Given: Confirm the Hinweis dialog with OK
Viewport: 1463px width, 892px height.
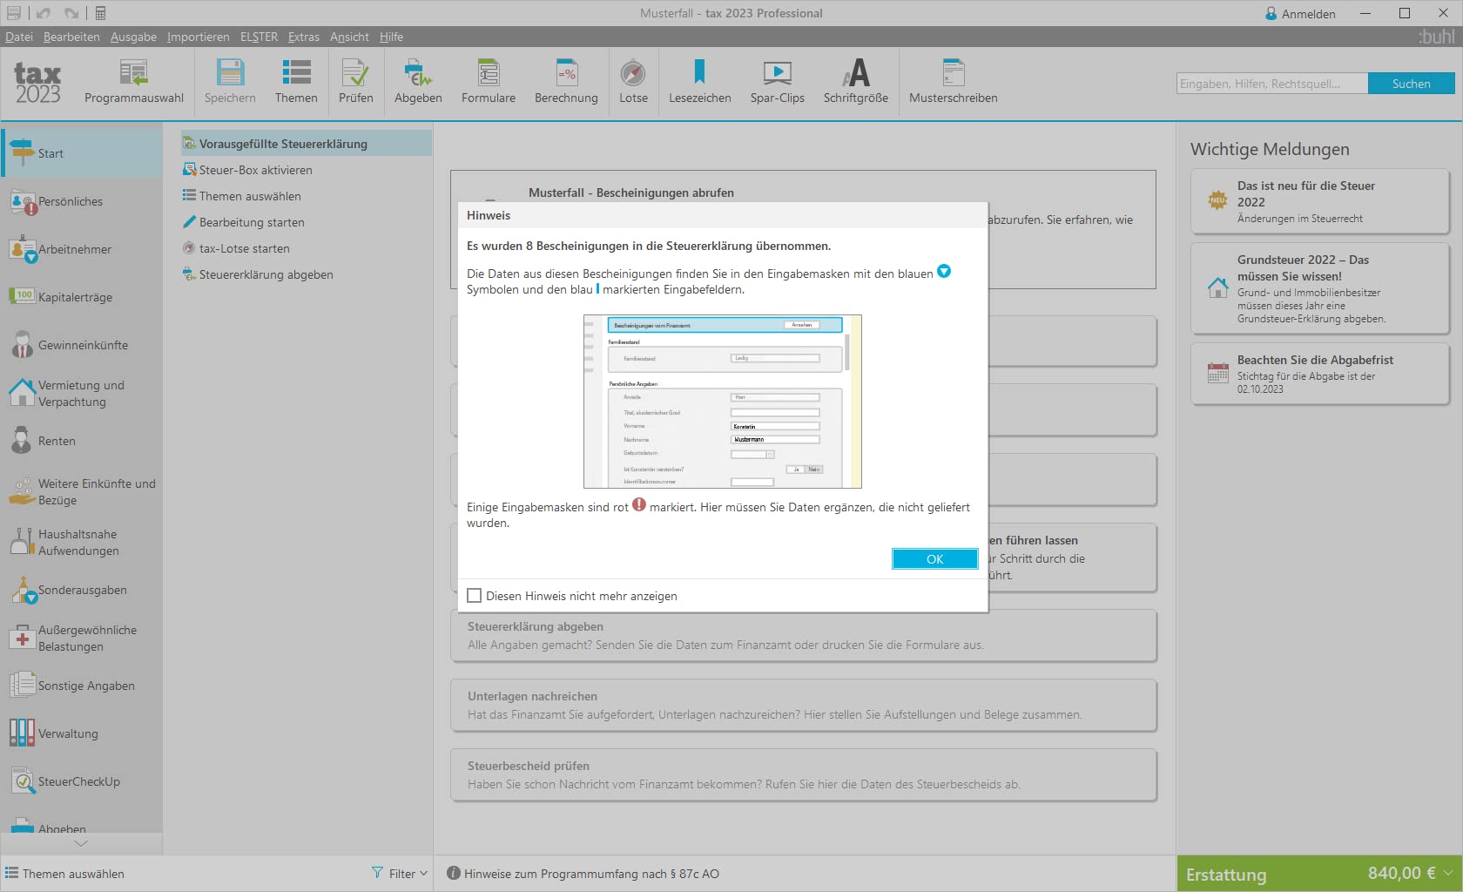Looking at the screenshot, I should point(934,559).
